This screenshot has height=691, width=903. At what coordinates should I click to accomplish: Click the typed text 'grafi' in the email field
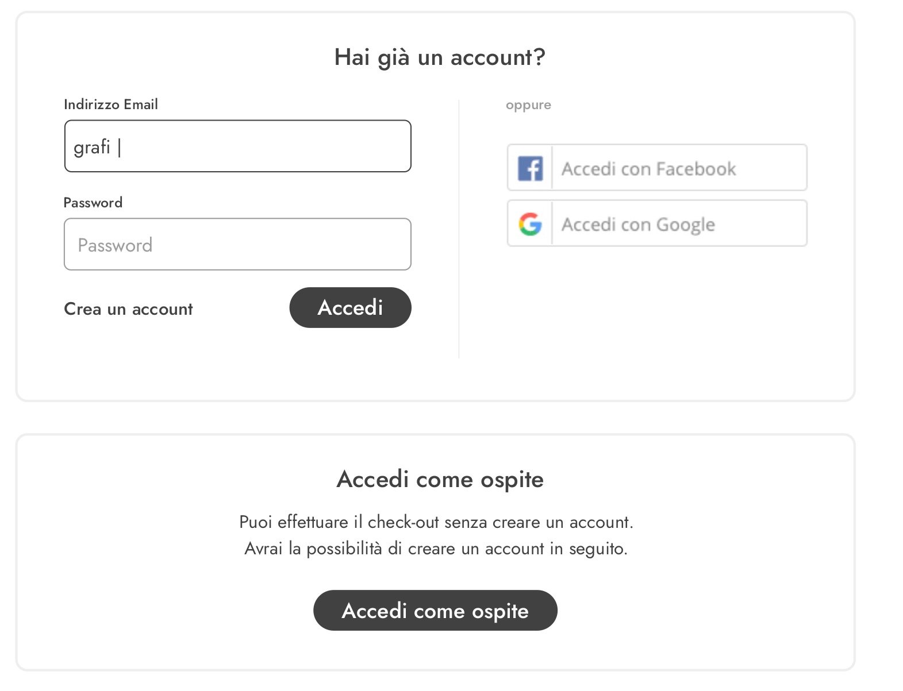[x=91, y=147]
